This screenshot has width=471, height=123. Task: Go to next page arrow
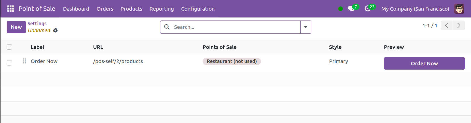coord(459,26)
